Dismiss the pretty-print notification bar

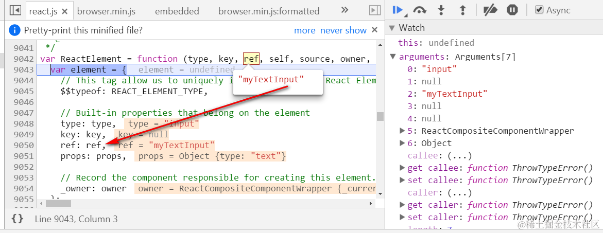pos(374,30)
